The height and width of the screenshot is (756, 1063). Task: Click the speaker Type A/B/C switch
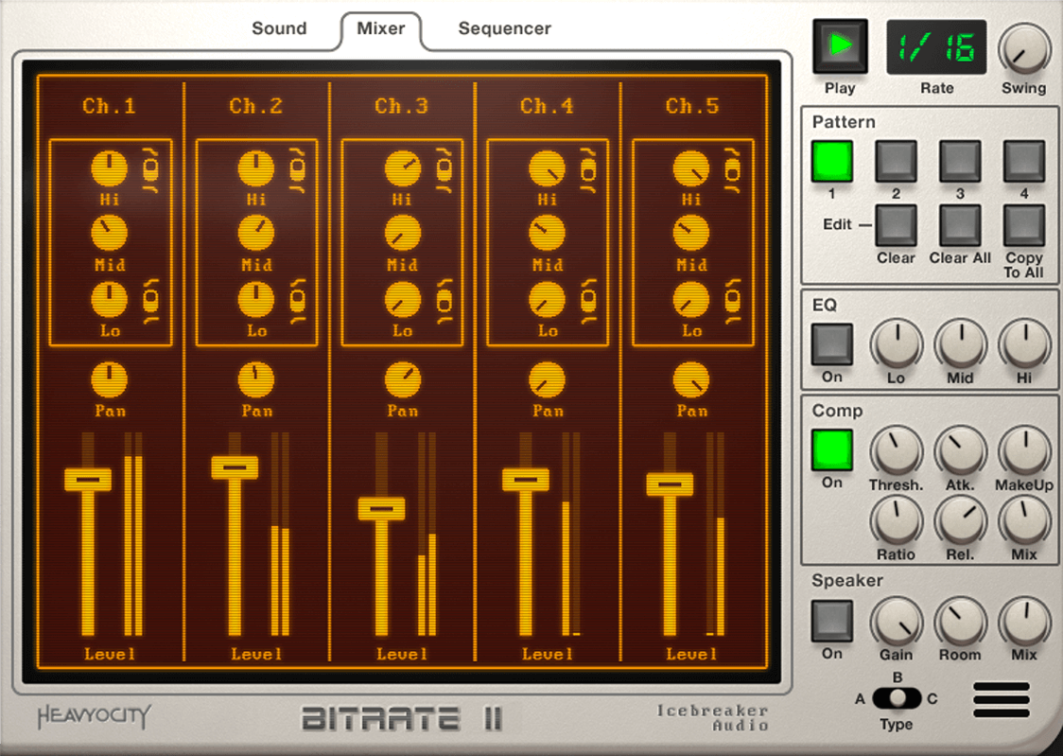coord(896,698)
